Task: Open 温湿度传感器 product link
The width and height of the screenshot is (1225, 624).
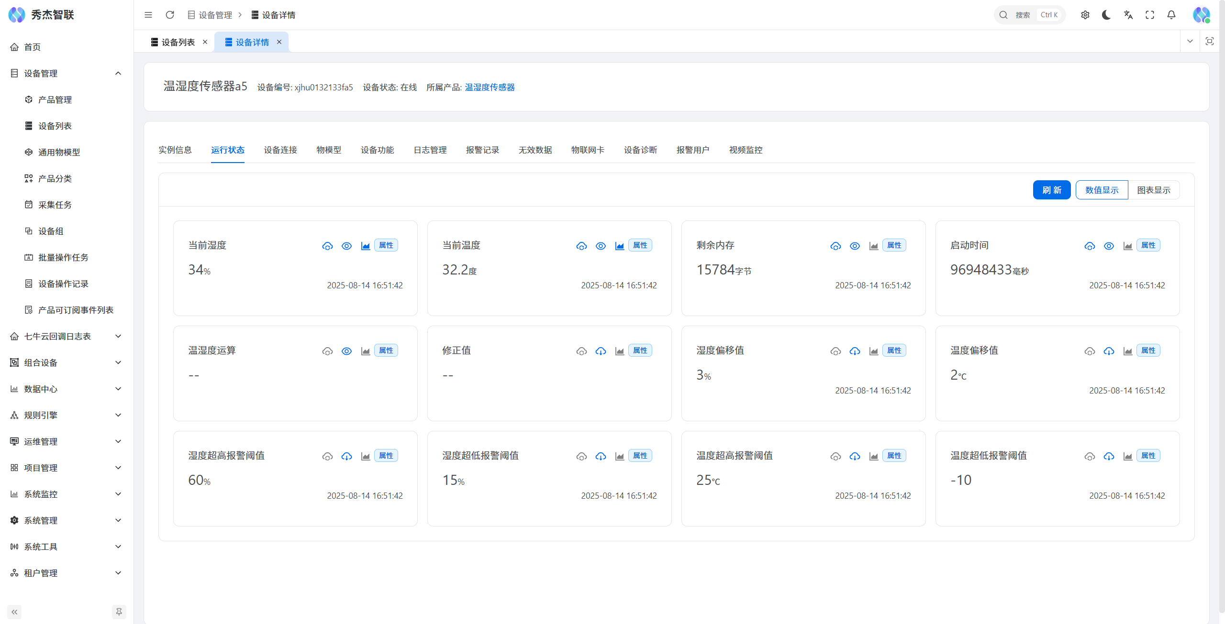Action: pos(490,87)
